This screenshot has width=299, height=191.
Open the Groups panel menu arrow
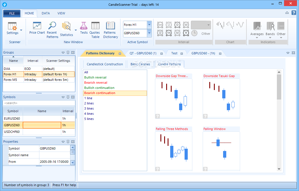point(63,52)
